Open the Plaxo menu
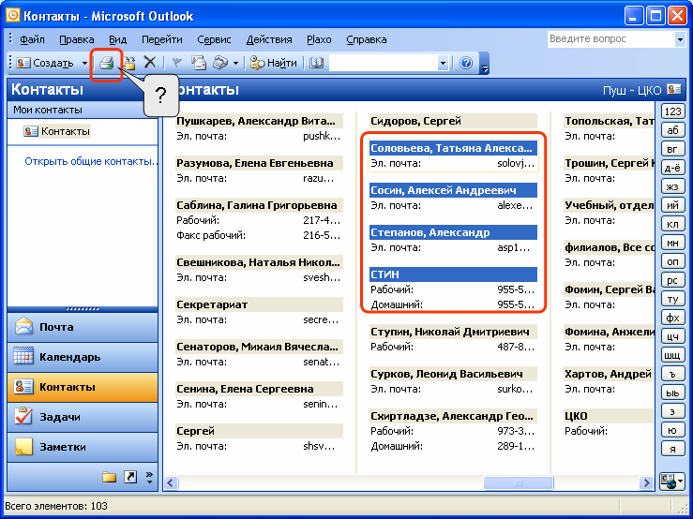Image resolution: width=693 pixels, height=519 pixels. coord(319,39)
